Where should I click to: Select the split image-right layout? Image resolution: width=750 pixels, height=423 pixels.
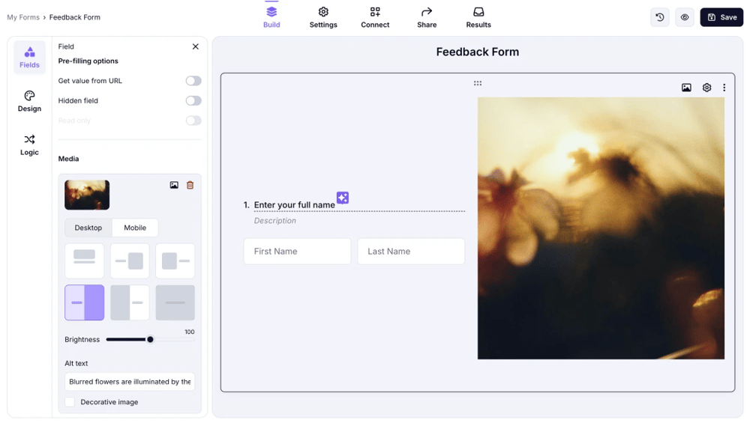(x=84, y=302)
